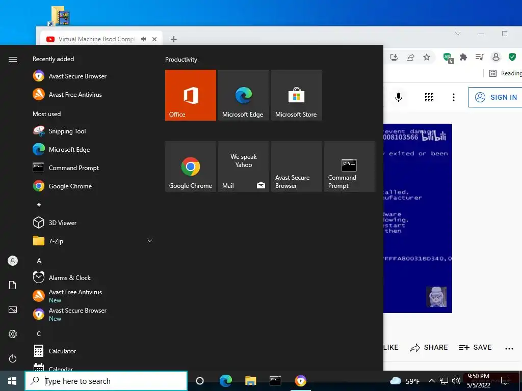Expand the 7-Zip folder chevron
The width and height of the screenshot is (522, 391).
pyautogui.click(x=150, y=241)
